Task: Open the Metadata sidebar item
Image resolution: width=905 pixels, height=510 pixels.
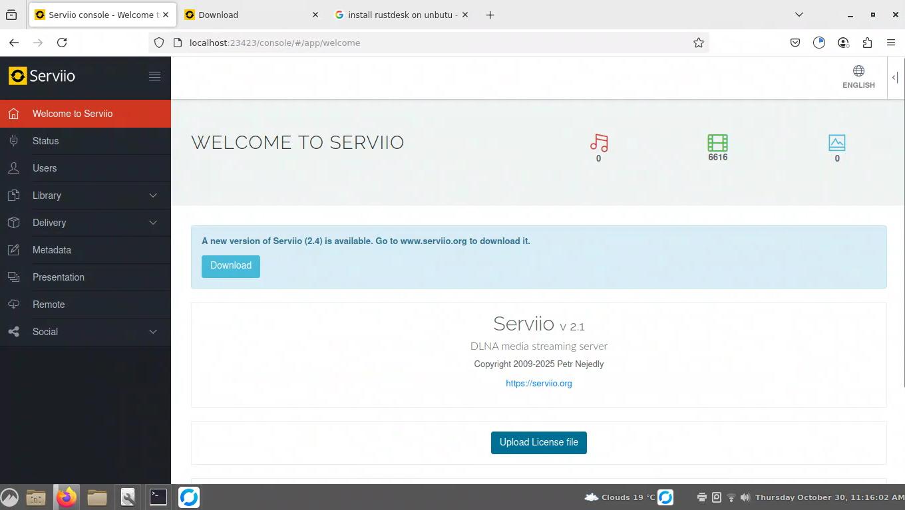Action: (x=52, y=250)
